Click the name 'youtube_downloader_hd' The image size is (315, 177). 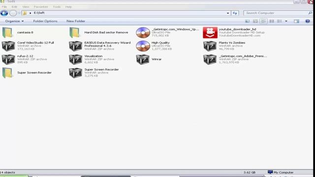pos(237,29)
